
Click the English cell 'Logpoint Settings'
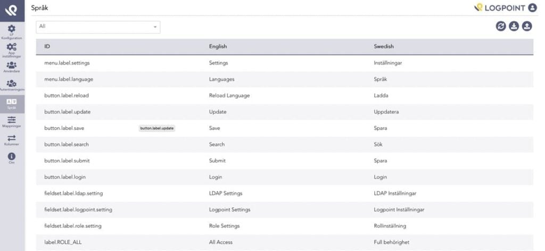229,209
